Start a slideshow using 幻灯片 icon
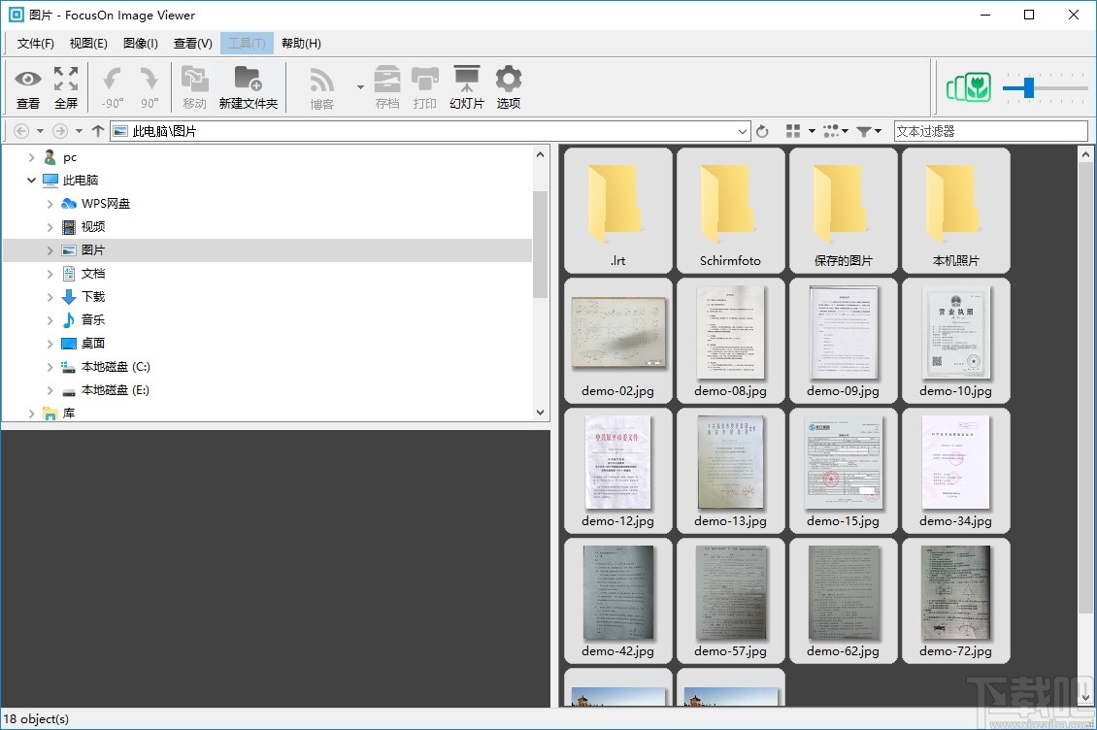This screenshot has height=730, width=1097. point(466,85)
